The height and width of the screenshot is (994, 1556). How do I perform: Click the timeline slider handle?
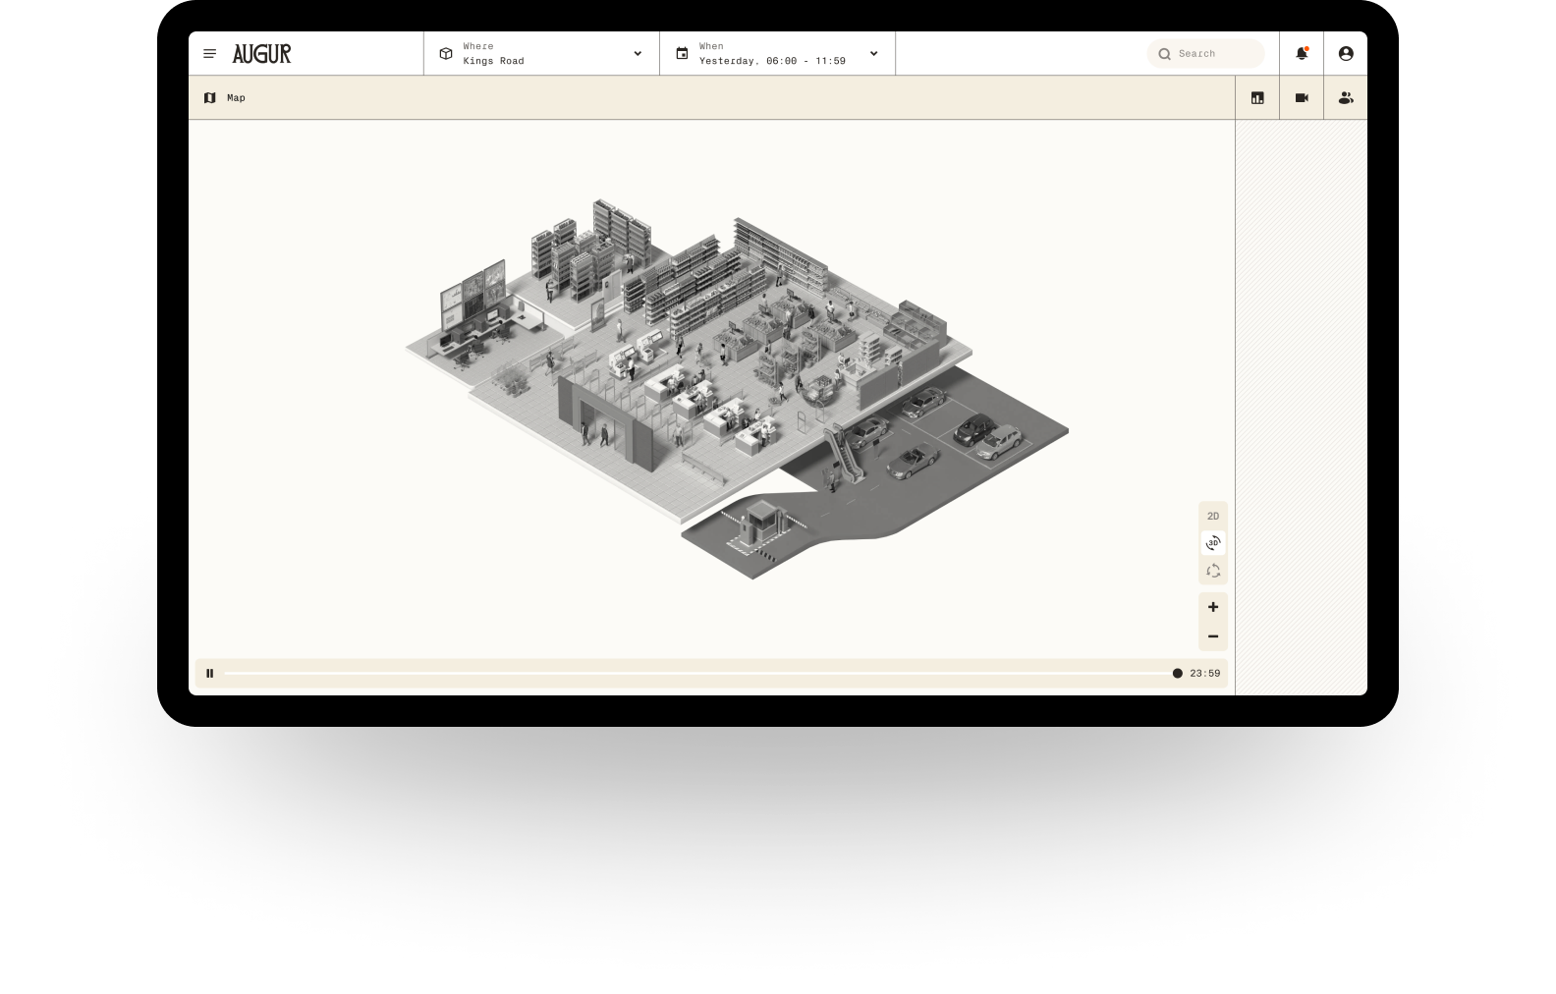point(1177,673)
